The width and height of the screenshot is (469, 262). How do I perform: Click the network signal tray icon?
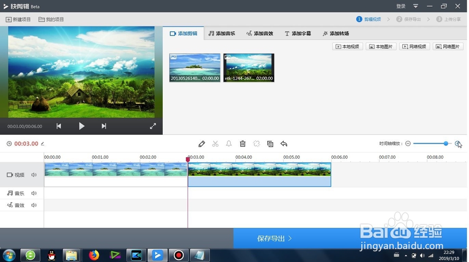[x=431, y=255]
